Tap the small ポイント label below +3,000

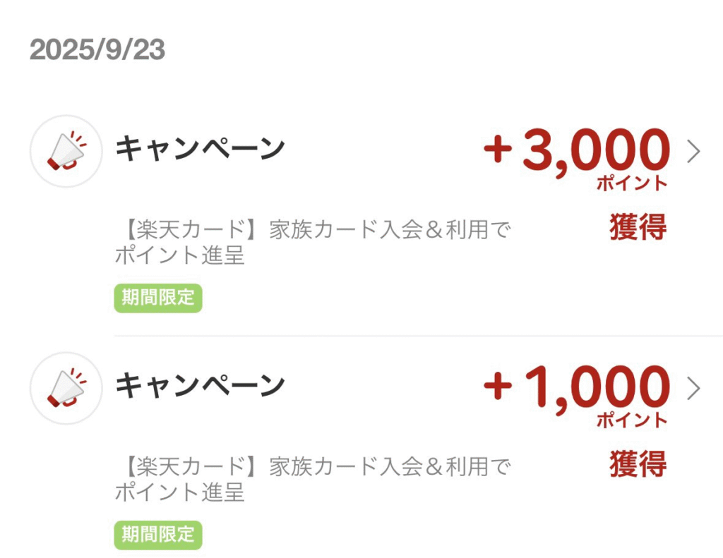click(632, 183)
